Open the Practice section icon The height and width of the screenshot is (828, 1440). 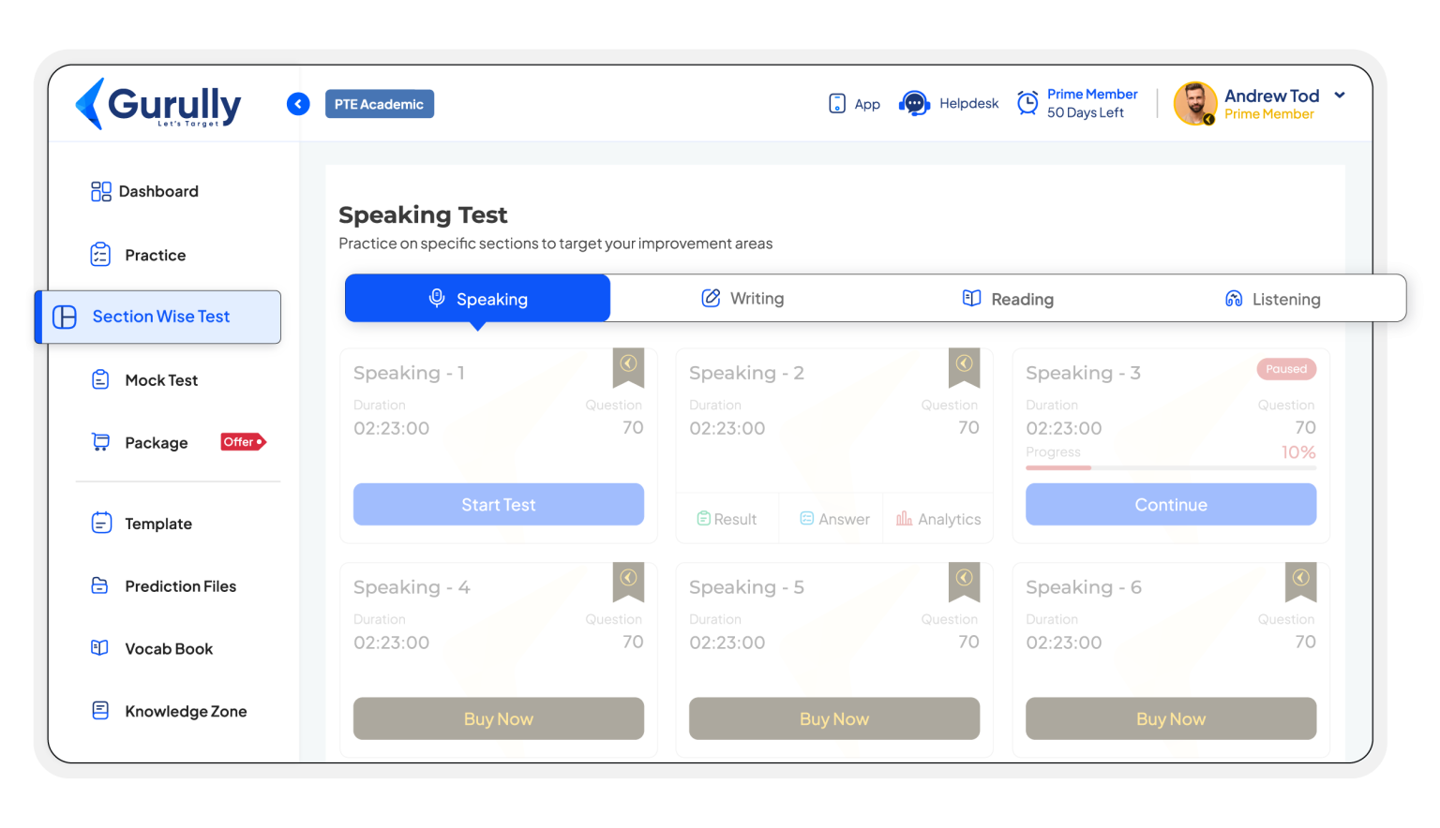point(101,254)
